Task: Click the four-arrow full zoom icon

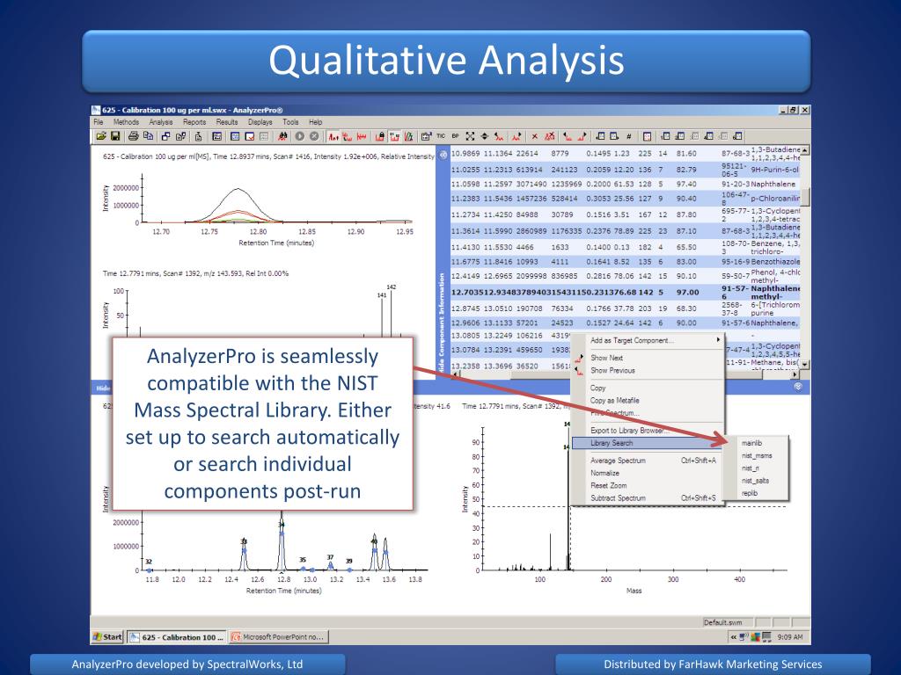Action: click(470, 136)
